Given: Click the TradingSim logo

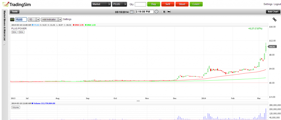Looking at the screenshot, I should pyautogui.click(x=17, y=4).
